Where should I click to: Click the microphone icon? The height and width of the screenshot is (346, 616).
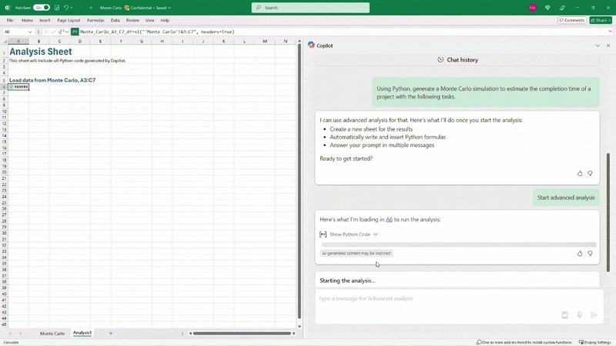point(580,314)
